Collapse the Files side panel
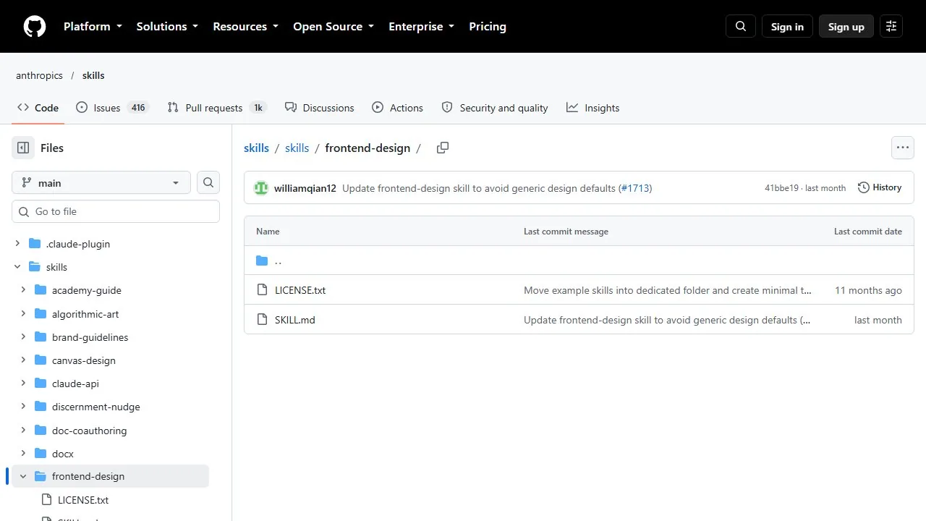 pos(23,148)
